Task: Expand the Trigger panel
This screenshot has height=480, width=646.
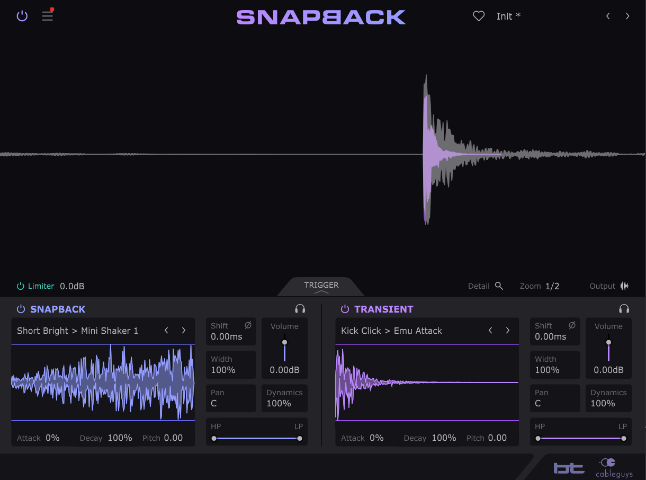Action: point(321,288)
